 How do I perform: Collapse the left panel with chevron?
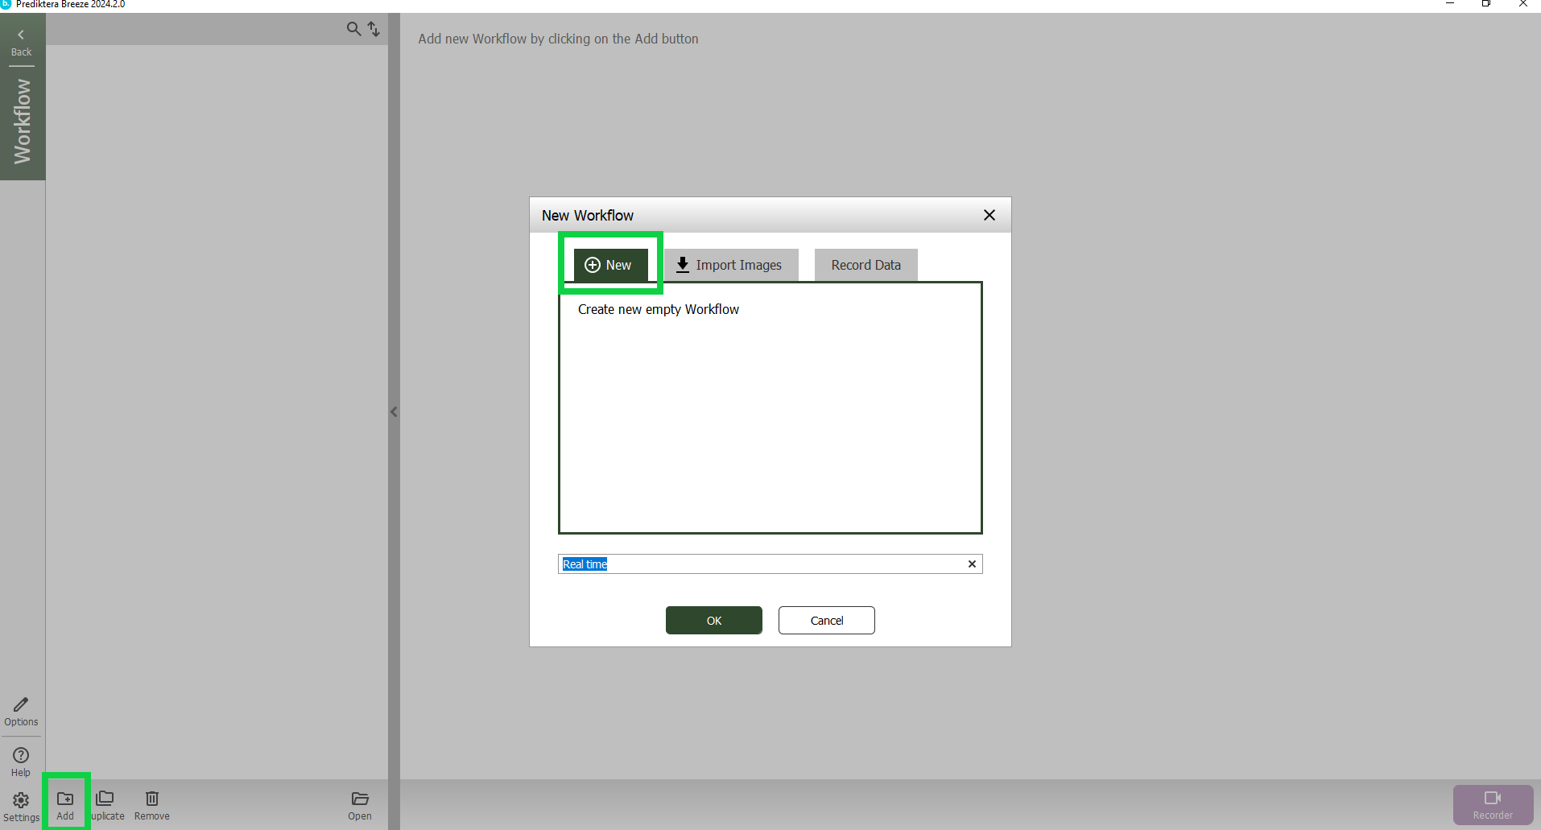(x=394, y=412)
